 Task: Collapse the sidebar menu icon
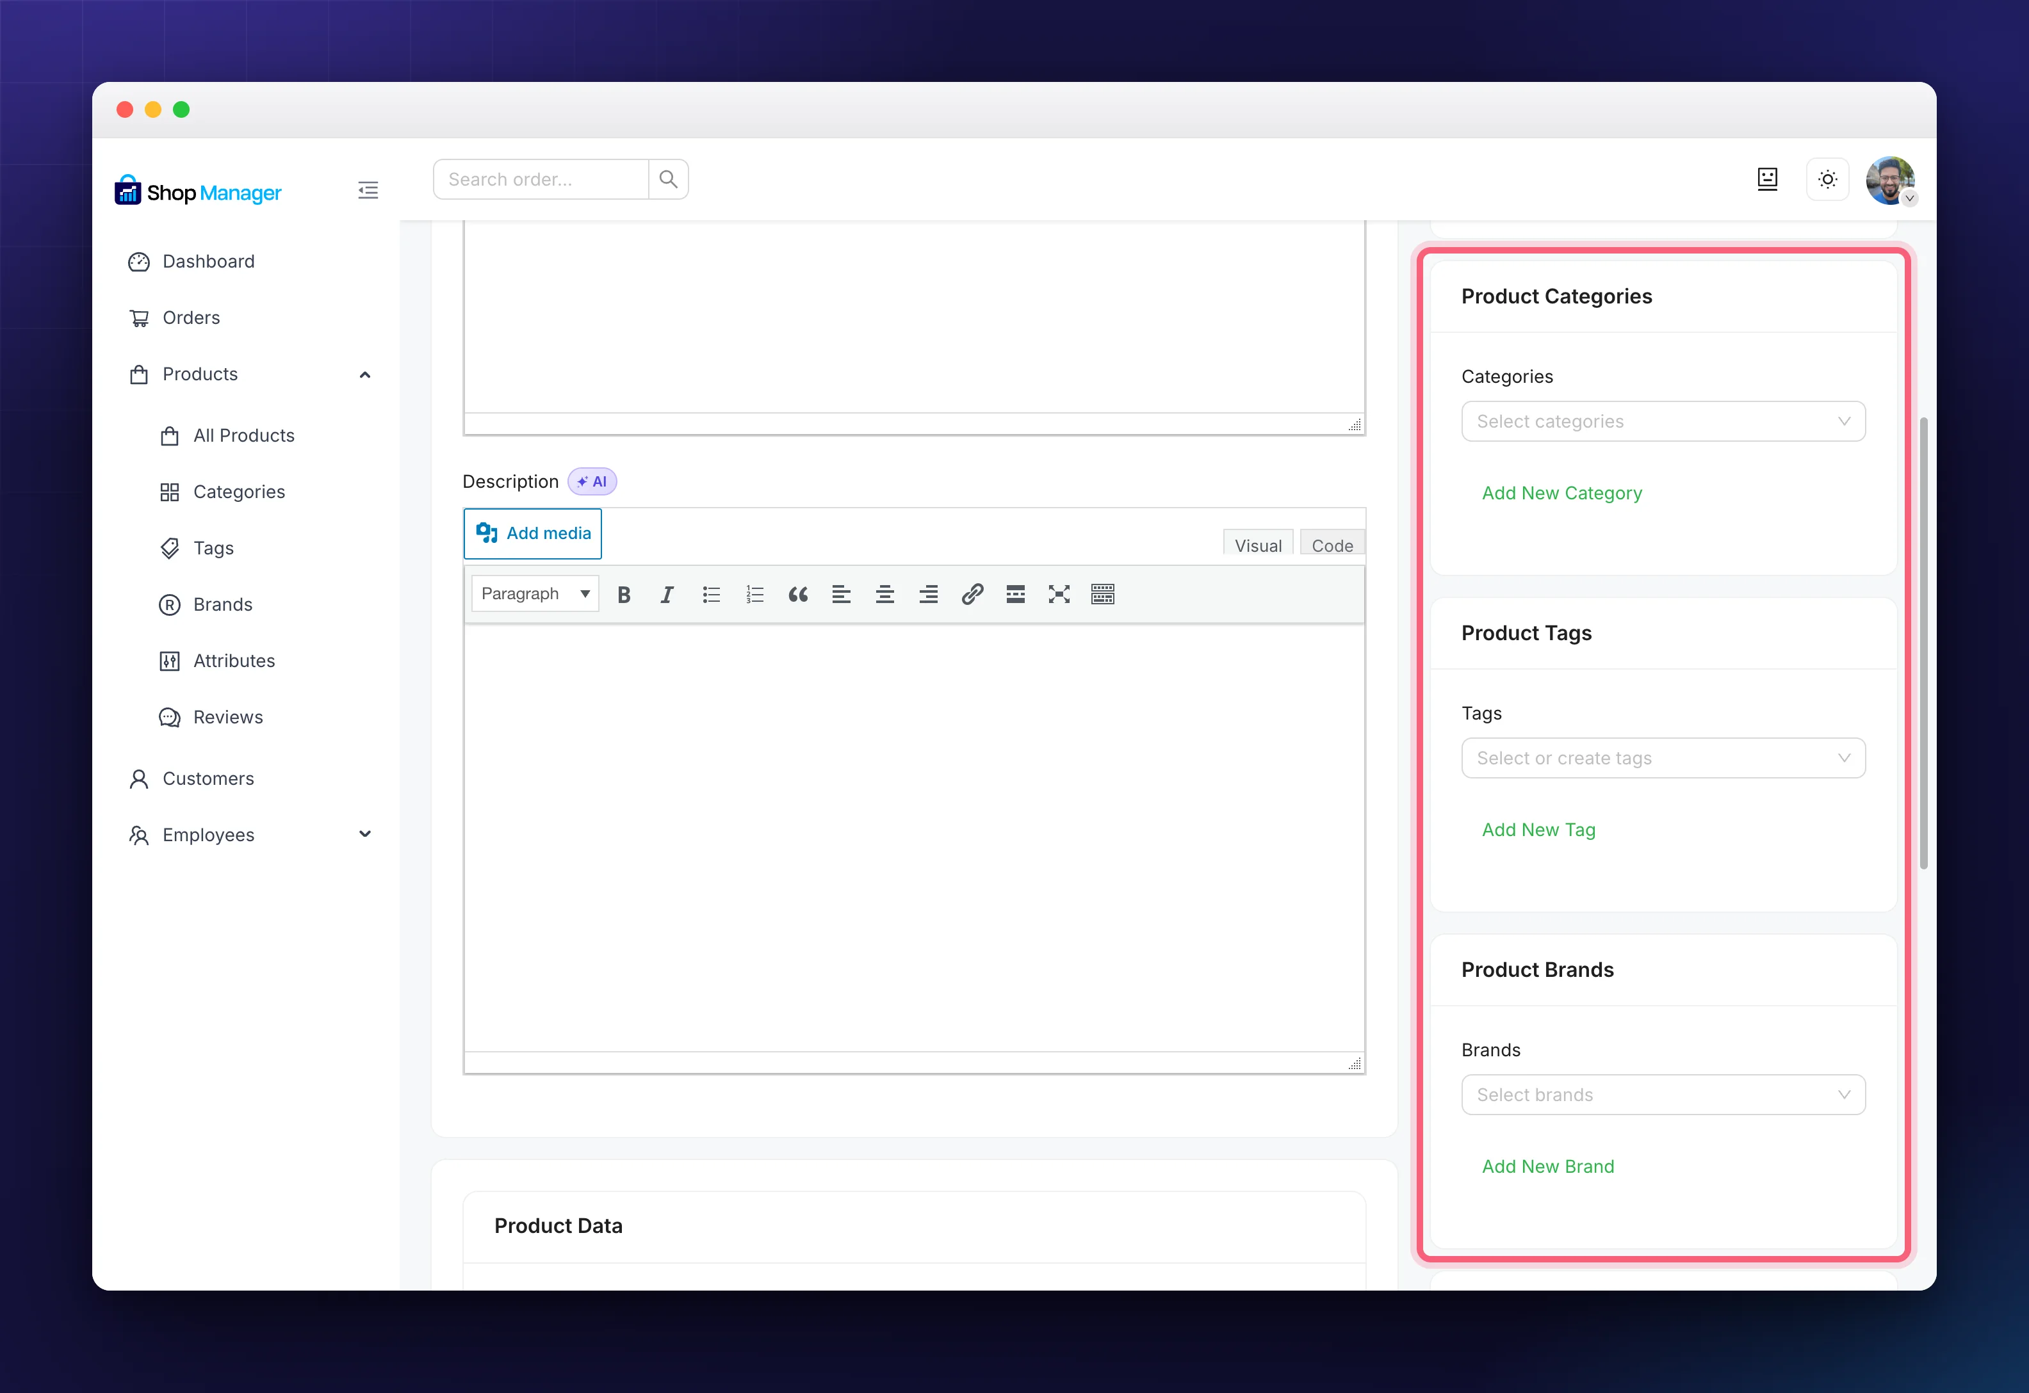click(x=368, y=190)
